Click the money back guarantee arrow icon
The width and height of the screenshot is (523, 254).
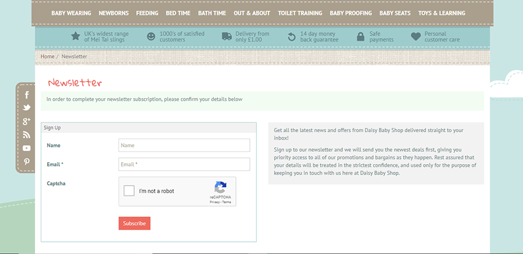click(x=292, y=37)
